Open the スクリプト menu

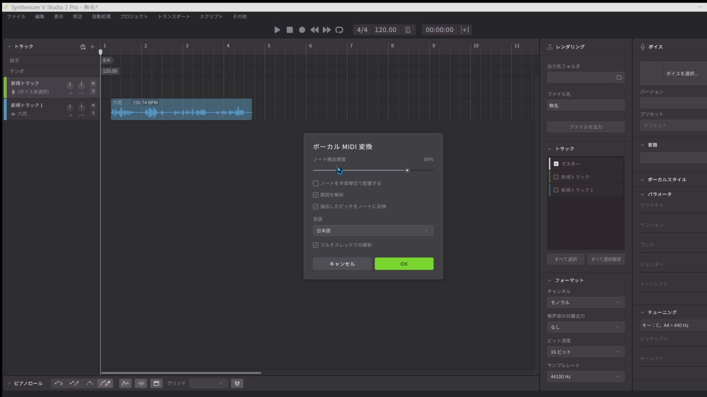pyautogui.click(x=211, y=17)
